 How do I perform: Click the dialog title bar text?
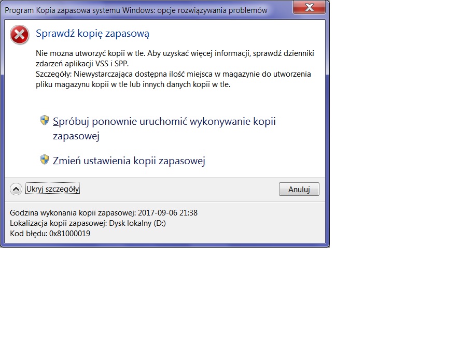[x=136, y=10]
